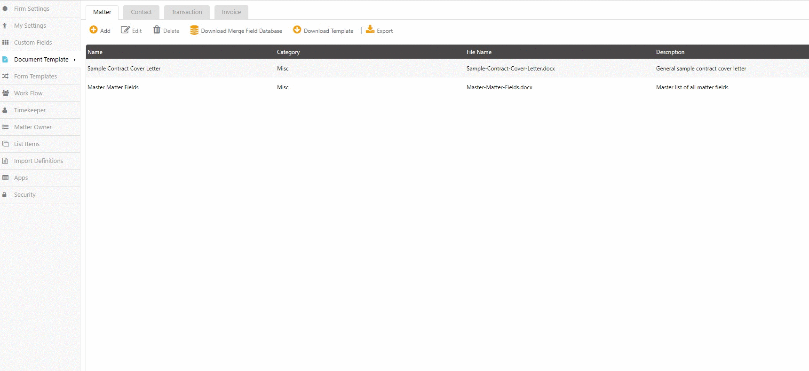Image resolution: width=809 pixels, height=371 pixels.
Task: Go to Form Templates in the sidebar
Action: pyautogui.click(x=35, y=76)
